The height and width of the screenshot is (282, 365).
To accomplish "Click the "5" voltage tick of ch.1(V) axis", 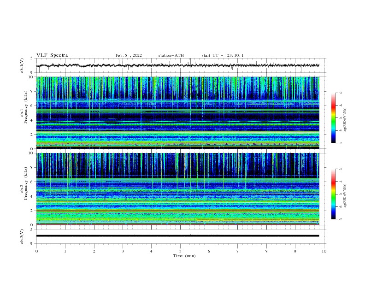I will pyautogui.click(x=32, y=58).
